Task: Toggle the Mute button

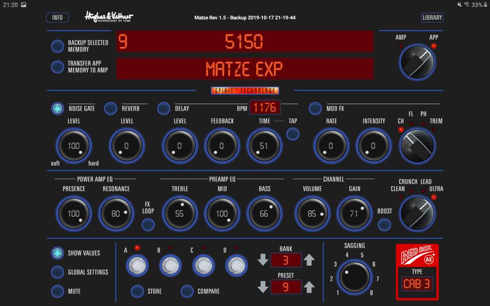Action: tap(58, 291)
